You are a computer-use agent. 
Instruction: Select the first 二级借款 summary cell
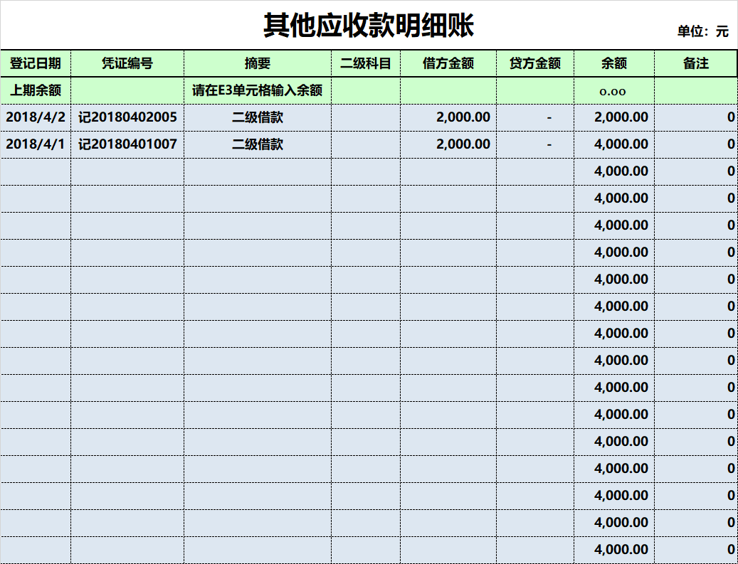(258, 117)
